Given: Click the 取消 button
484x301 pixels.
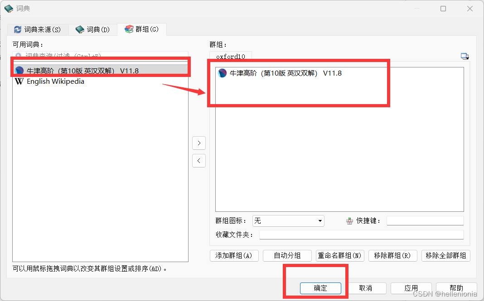Looking at the screenshot, I should click(366, 288).
